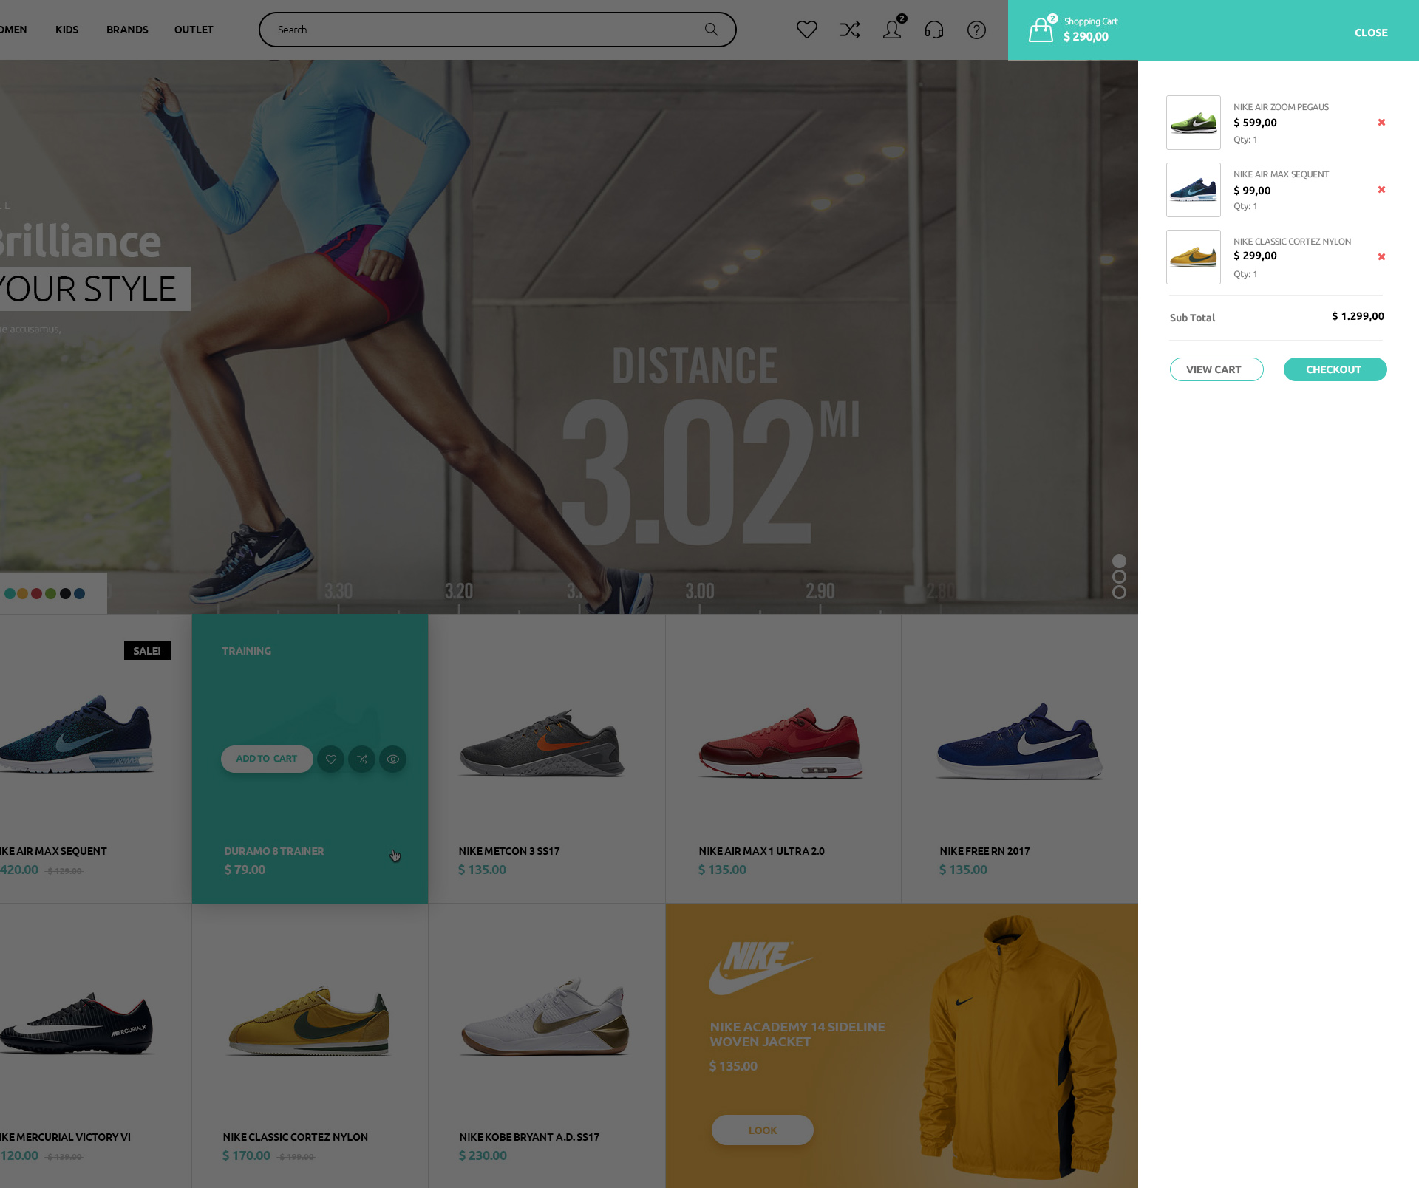1419x1188 pixels.
Task: Click the View Cart button
Action: click(x=1216, y=369)
